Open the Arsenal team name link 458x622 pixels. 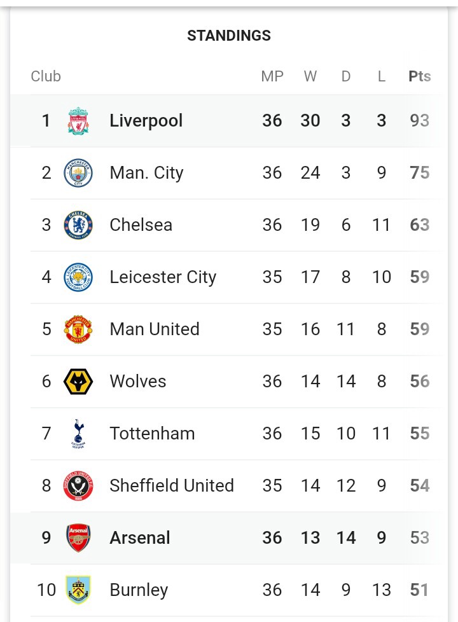pos(140,538)
